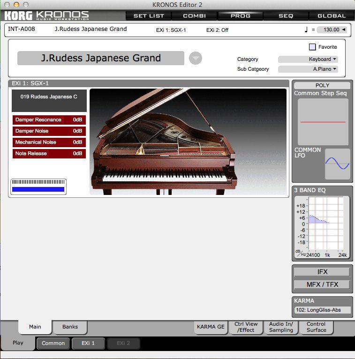Open the Sub Category A.Piano dropdown

[308, 69]
